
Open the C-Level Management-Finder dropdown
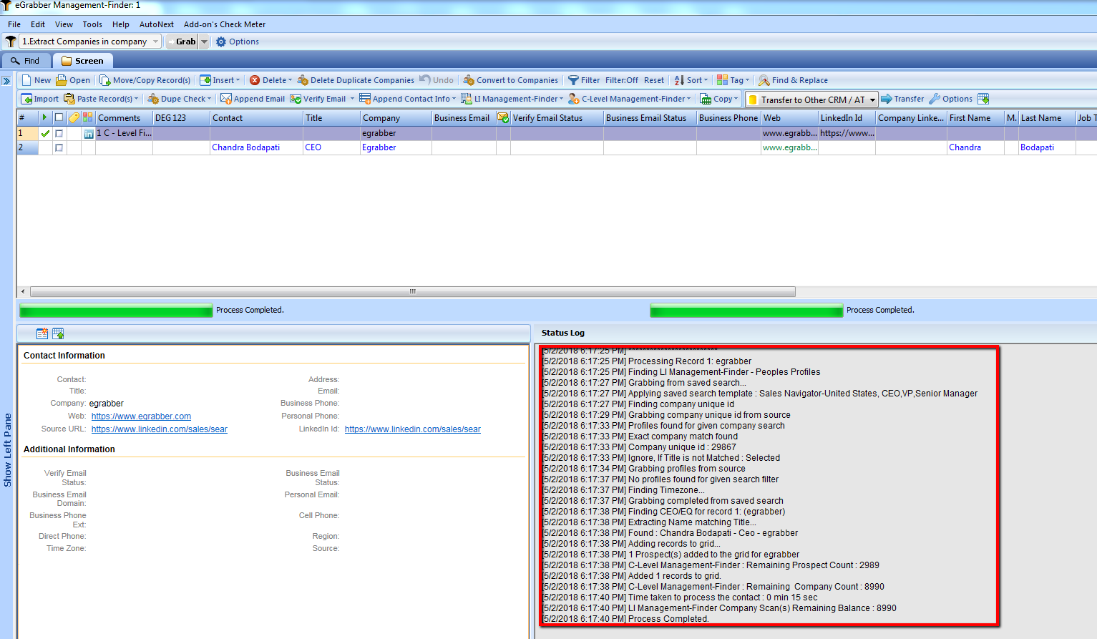click(x=630, y=99)
